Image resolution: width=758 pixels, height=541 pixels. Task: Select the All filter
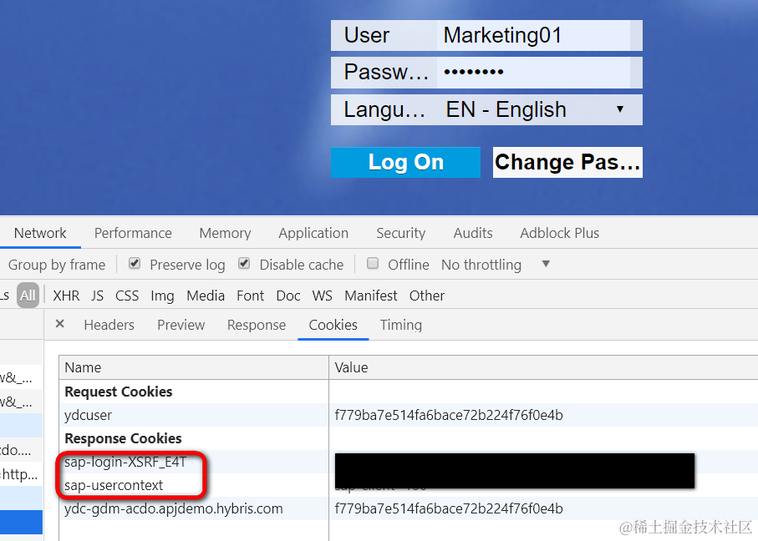click(x=28, y=296)
